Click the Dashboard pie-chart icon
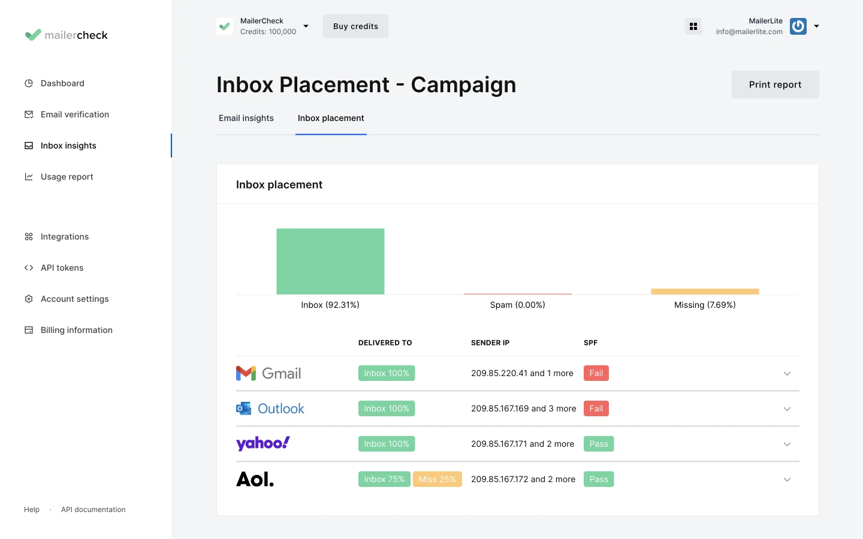Screen dimensions: 863x539 click(x=29, y=83)
